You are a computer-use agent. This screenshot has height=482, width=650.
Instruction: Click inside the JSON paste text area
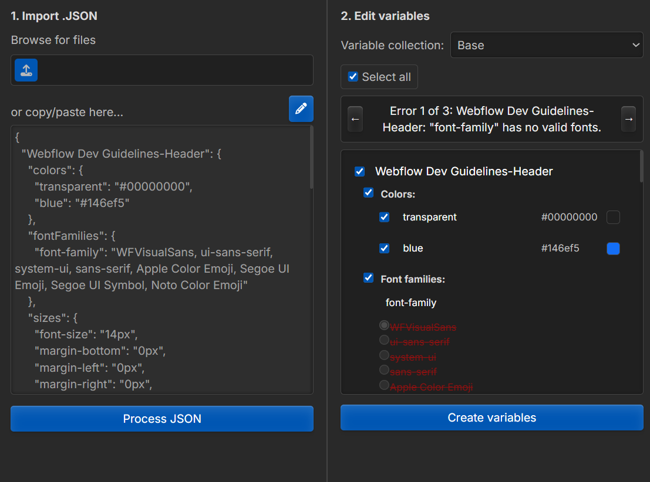coord(162,260)
